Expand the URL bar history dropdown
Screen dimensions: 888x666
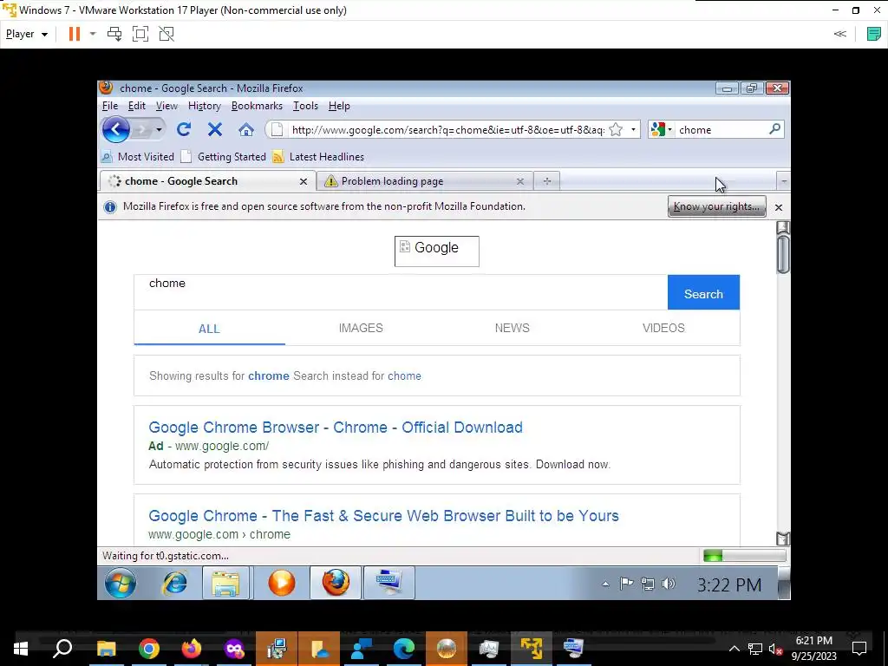coord(633,130)
